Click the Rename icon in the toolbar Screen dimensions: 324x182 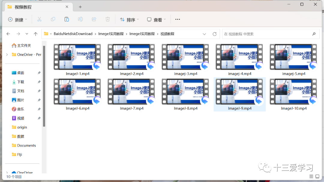(x=80, y=19)
